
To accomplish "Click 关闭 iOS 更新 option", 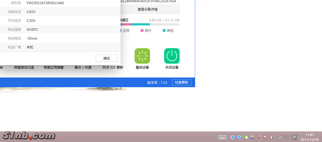I will pyautogui.click(x=112, y=67).
